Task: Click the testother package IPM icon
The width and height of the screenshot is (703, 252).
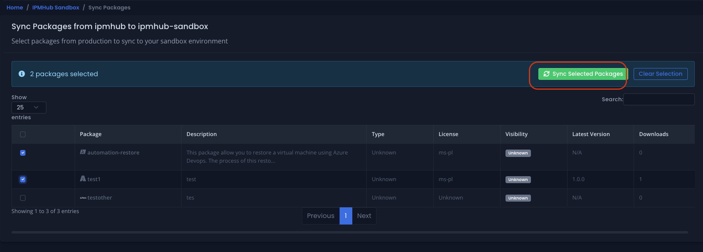Action: point(83,198)
